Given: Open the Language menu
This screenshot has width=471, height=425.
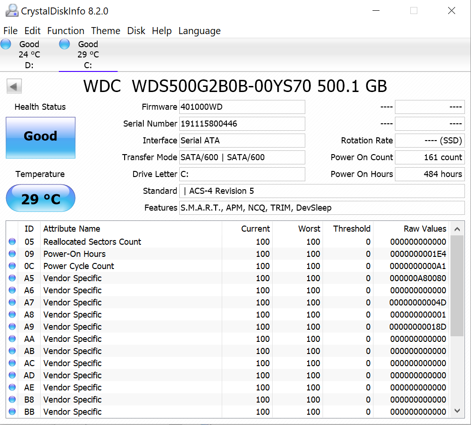Looking at the screenshot, I should [x=199, y=31].
